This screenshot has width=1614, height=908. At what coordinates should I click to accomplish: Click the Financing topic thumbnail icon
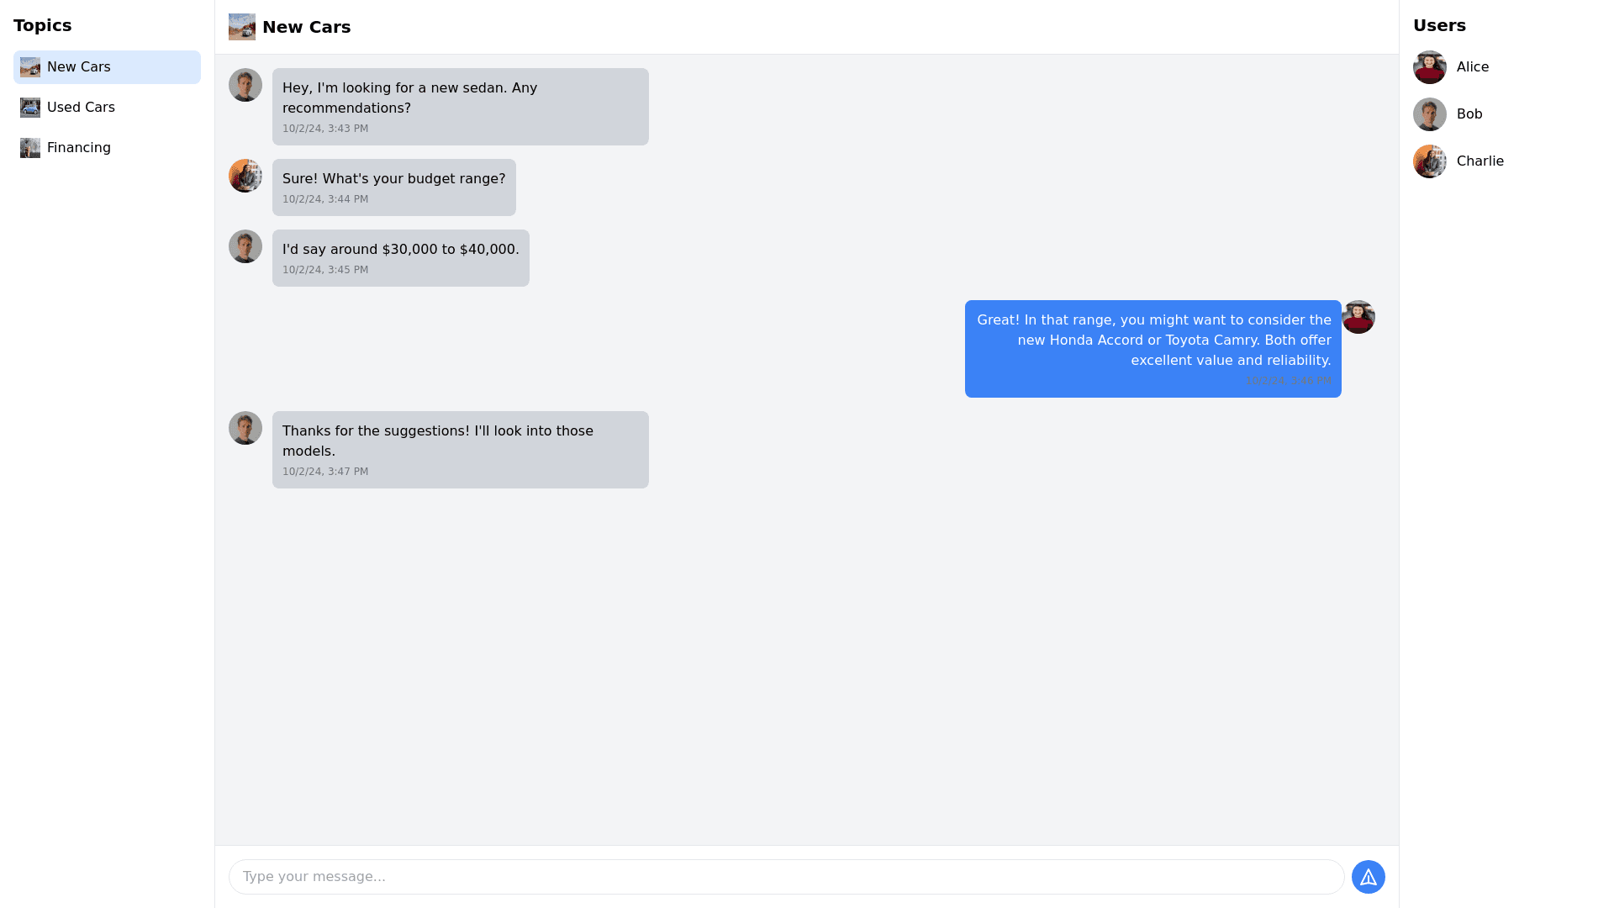(x=30, y=148)
